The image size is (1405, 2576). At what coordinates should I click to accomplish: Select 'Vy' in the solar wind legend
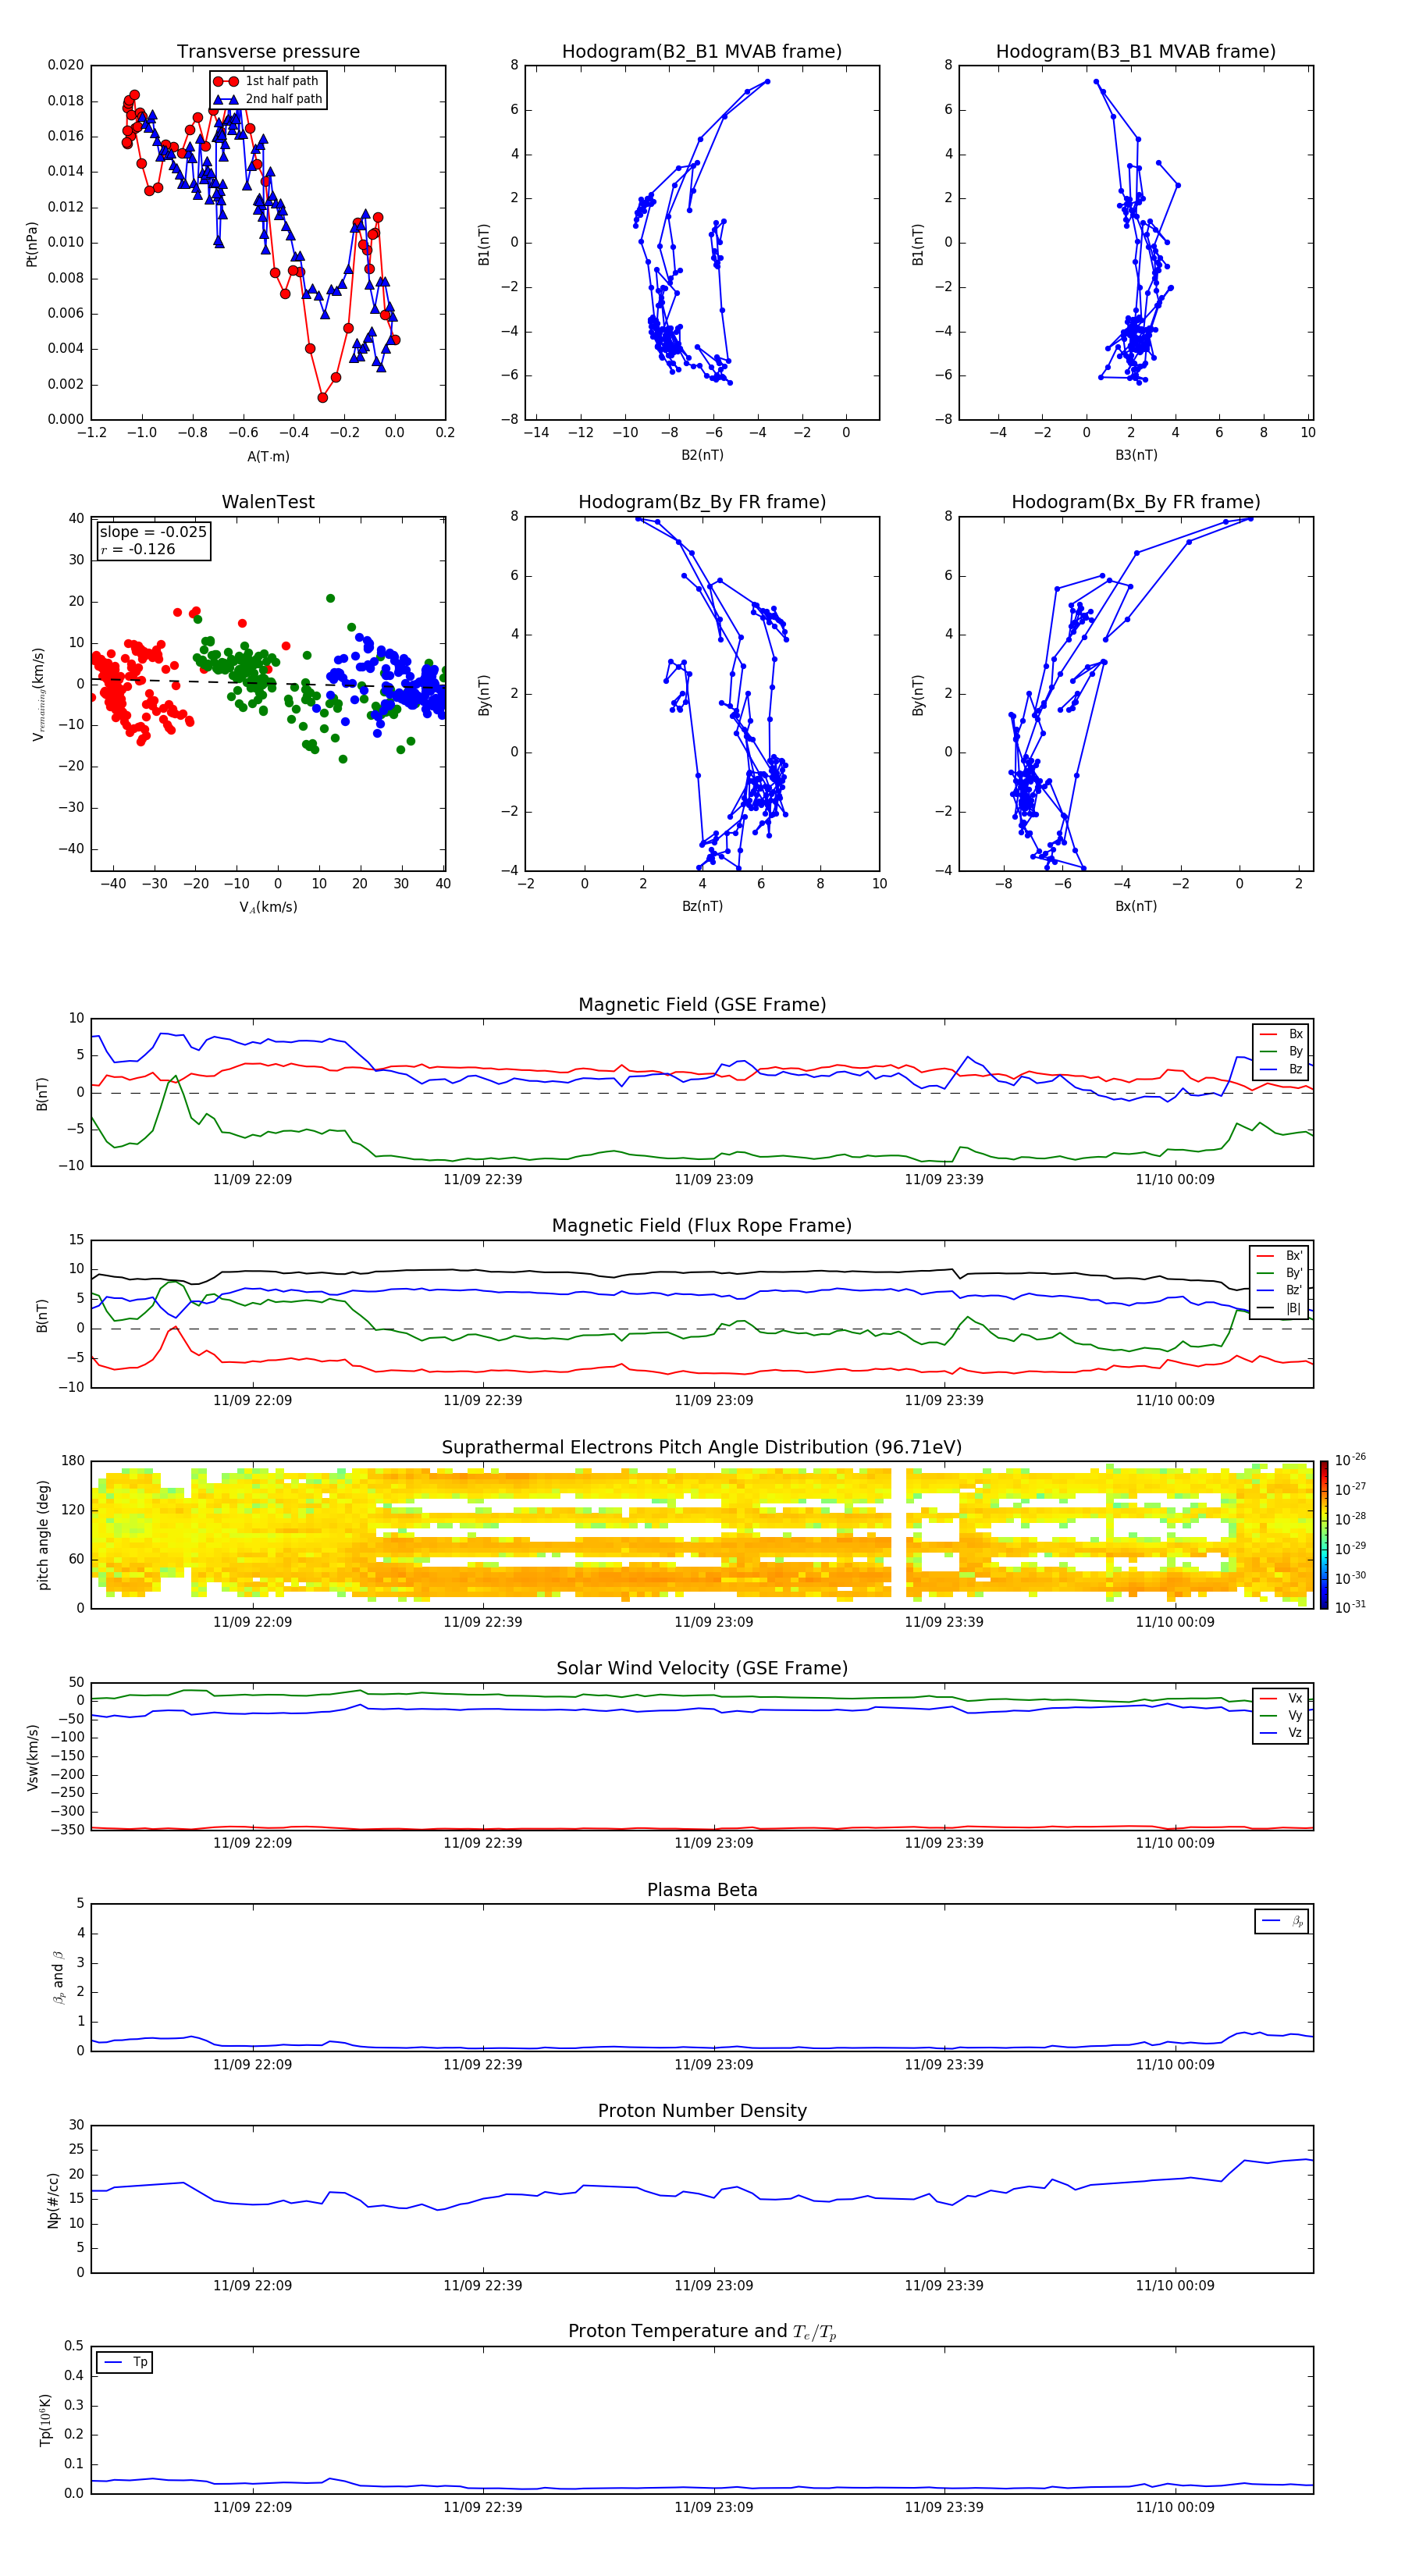pyautogui.click(x=1281, y=1715)
